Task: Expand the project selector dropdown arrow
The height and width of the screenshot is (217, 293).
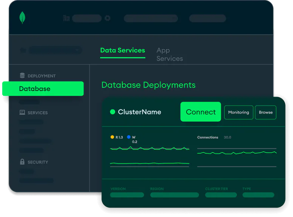Action: (x=77, y=50)
